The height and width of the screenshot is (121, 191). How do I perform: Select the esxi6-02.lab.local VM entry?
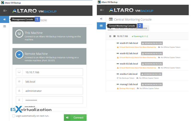(x=129, y=53)
